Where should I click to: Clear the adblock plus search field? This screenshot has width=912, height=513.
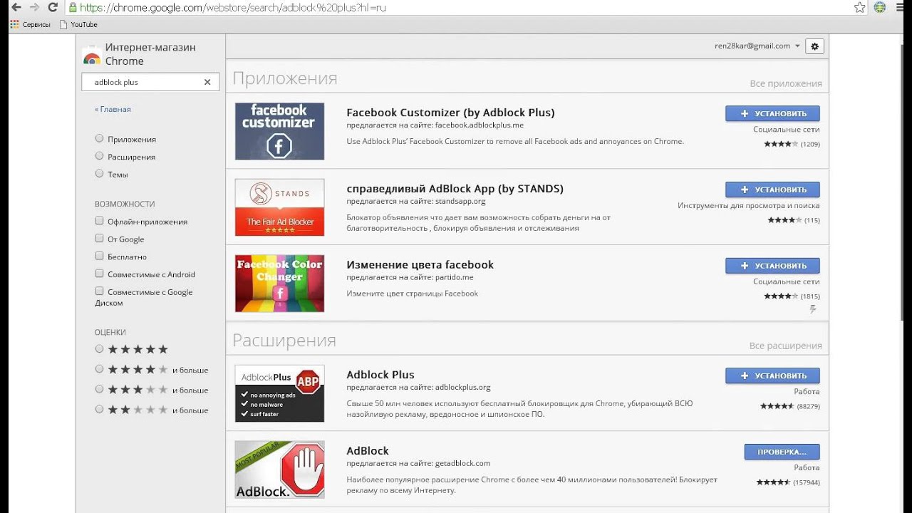point(207,82)
